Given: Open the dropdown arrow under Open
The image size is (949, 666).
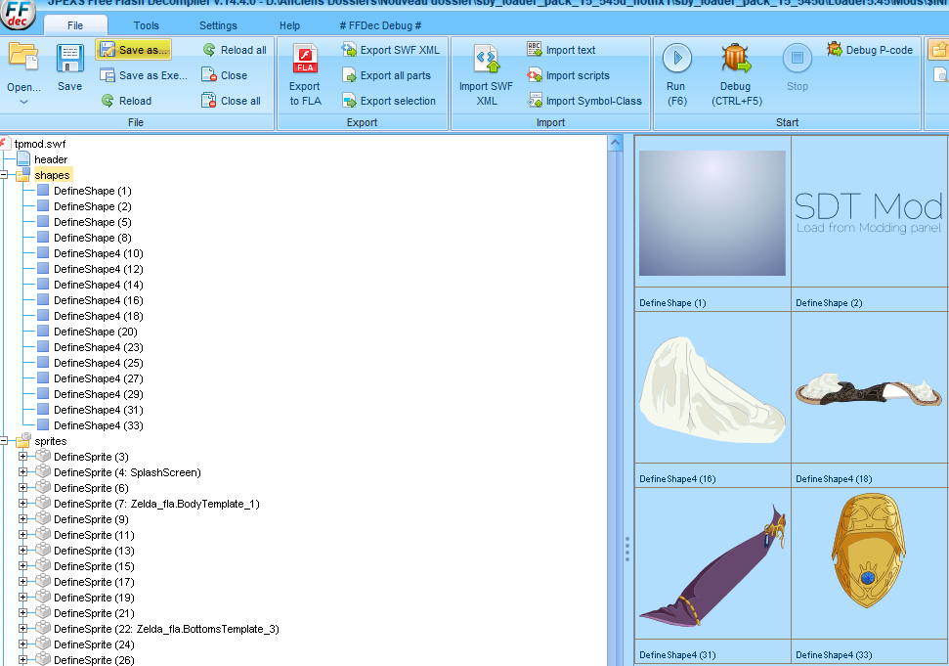Looking at the screenshot, I should [23, 101].
